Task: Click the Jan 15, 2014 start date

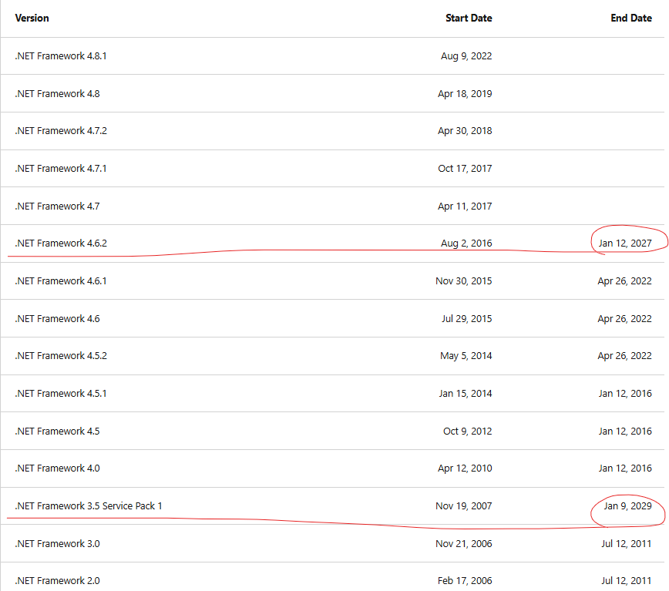Action: (x=466, y=393)
